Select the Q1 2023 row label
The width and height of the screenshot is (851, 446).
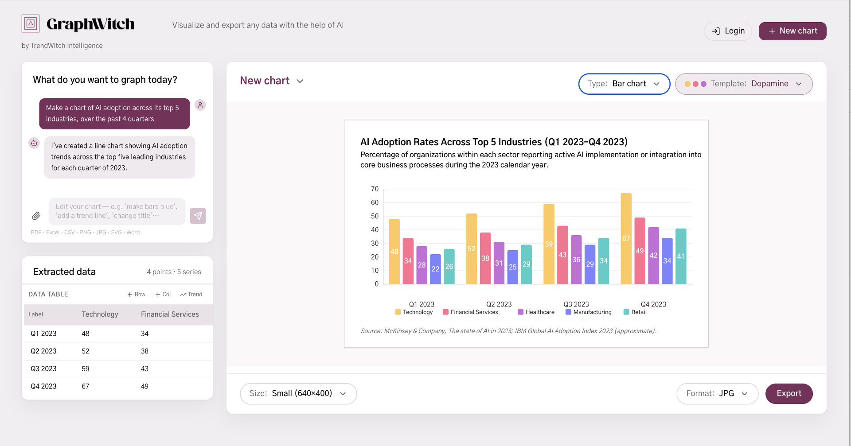click(43, 334)
